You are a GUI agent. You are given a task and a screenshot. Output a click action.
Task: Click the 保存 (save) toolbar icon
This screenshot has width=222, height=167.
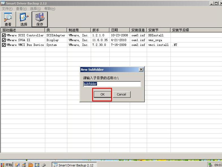[40, 19]
